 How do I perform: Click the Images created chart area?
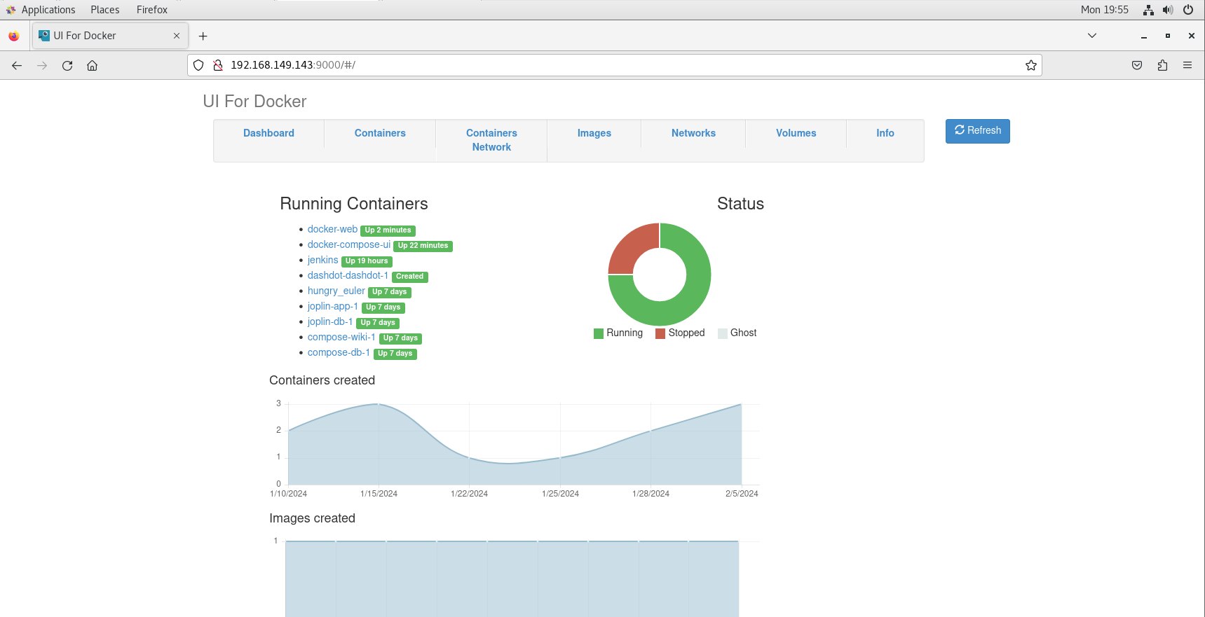click(x=515, y=576)
